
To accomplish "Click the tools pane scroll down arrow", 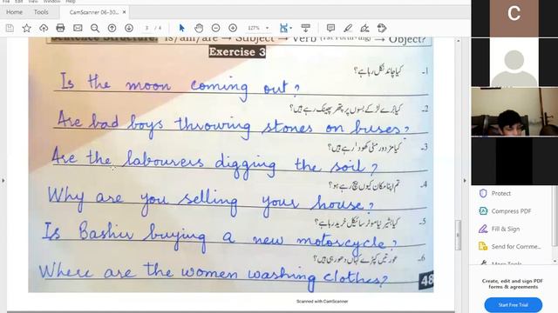I will [555, 261].
